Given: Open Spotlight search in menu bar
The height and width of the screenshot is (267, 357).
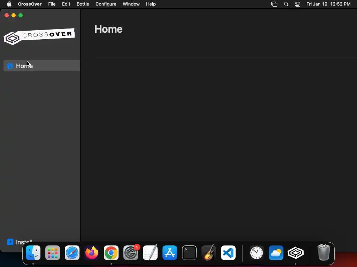Looking at the screenshot, I should click(x=286, y=4).
